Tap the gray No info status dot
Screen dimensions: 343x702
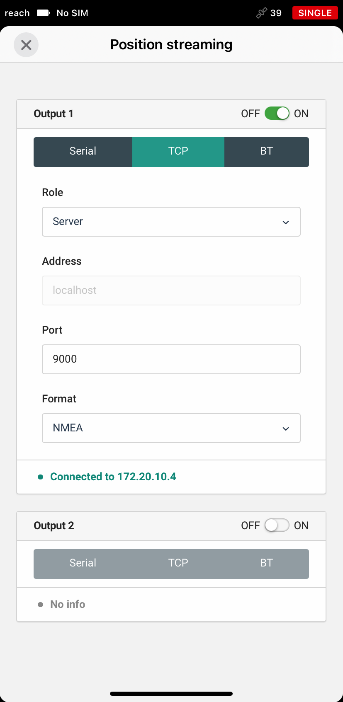41,605
